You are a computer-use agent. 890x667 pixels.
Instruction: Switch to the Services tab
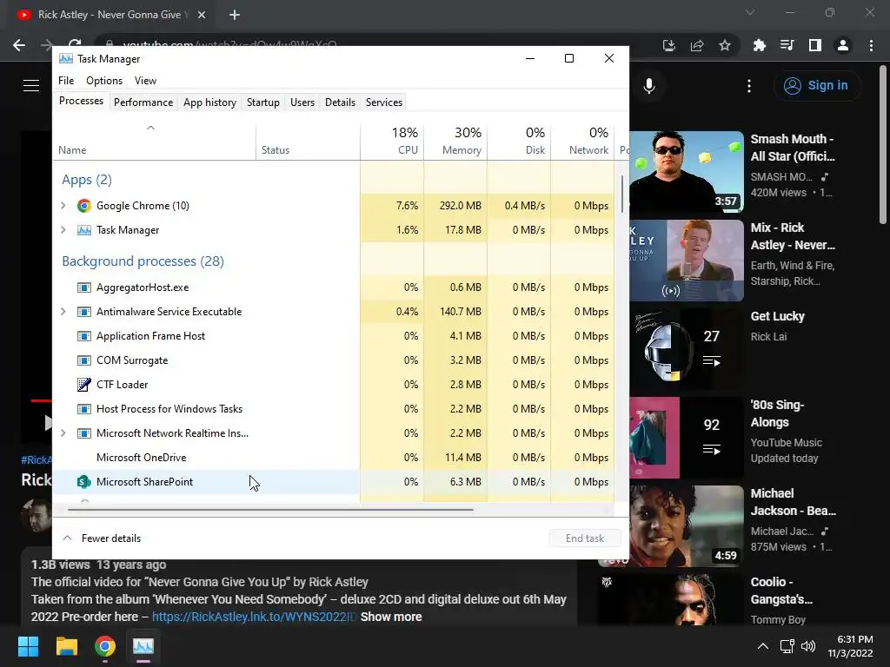coord(383,102)
